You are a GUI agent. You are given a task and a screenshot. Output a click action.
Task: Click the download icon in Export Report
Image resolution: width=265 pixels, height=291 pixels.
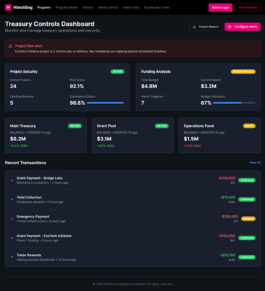click(x=194, y=27)
